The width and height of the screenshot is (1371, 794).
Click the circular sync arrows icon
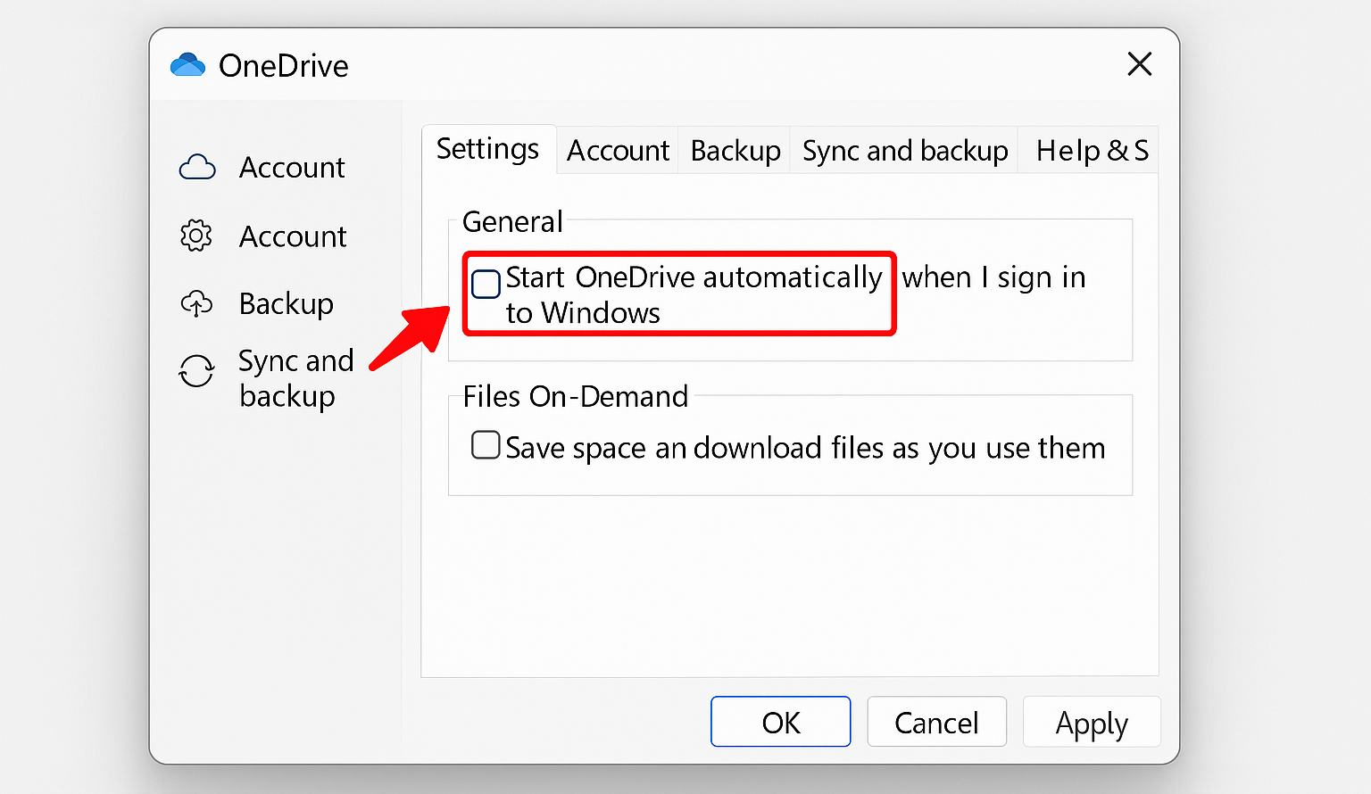pos(196,371)
